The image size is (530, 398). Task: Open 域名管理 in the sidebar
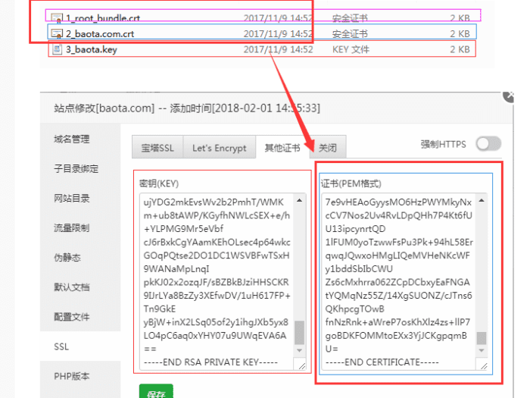coord(71,139)
